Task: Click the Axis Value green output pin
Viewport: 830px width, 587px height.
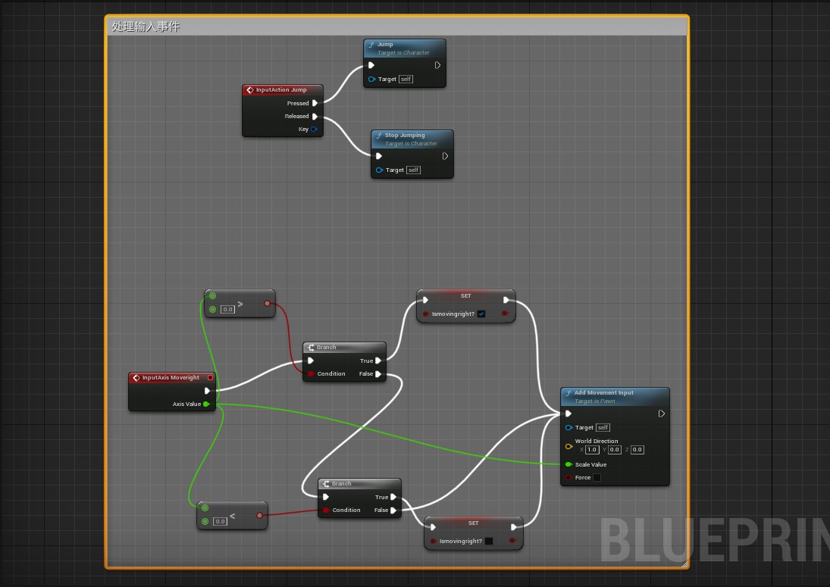Action: (206, 404)
